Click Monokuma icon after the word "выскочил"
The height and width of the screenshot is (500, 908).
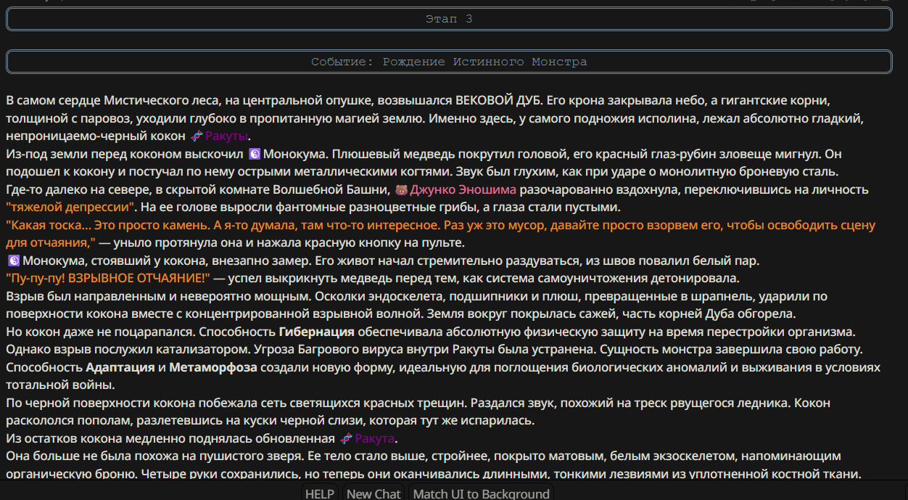[254, 154]
